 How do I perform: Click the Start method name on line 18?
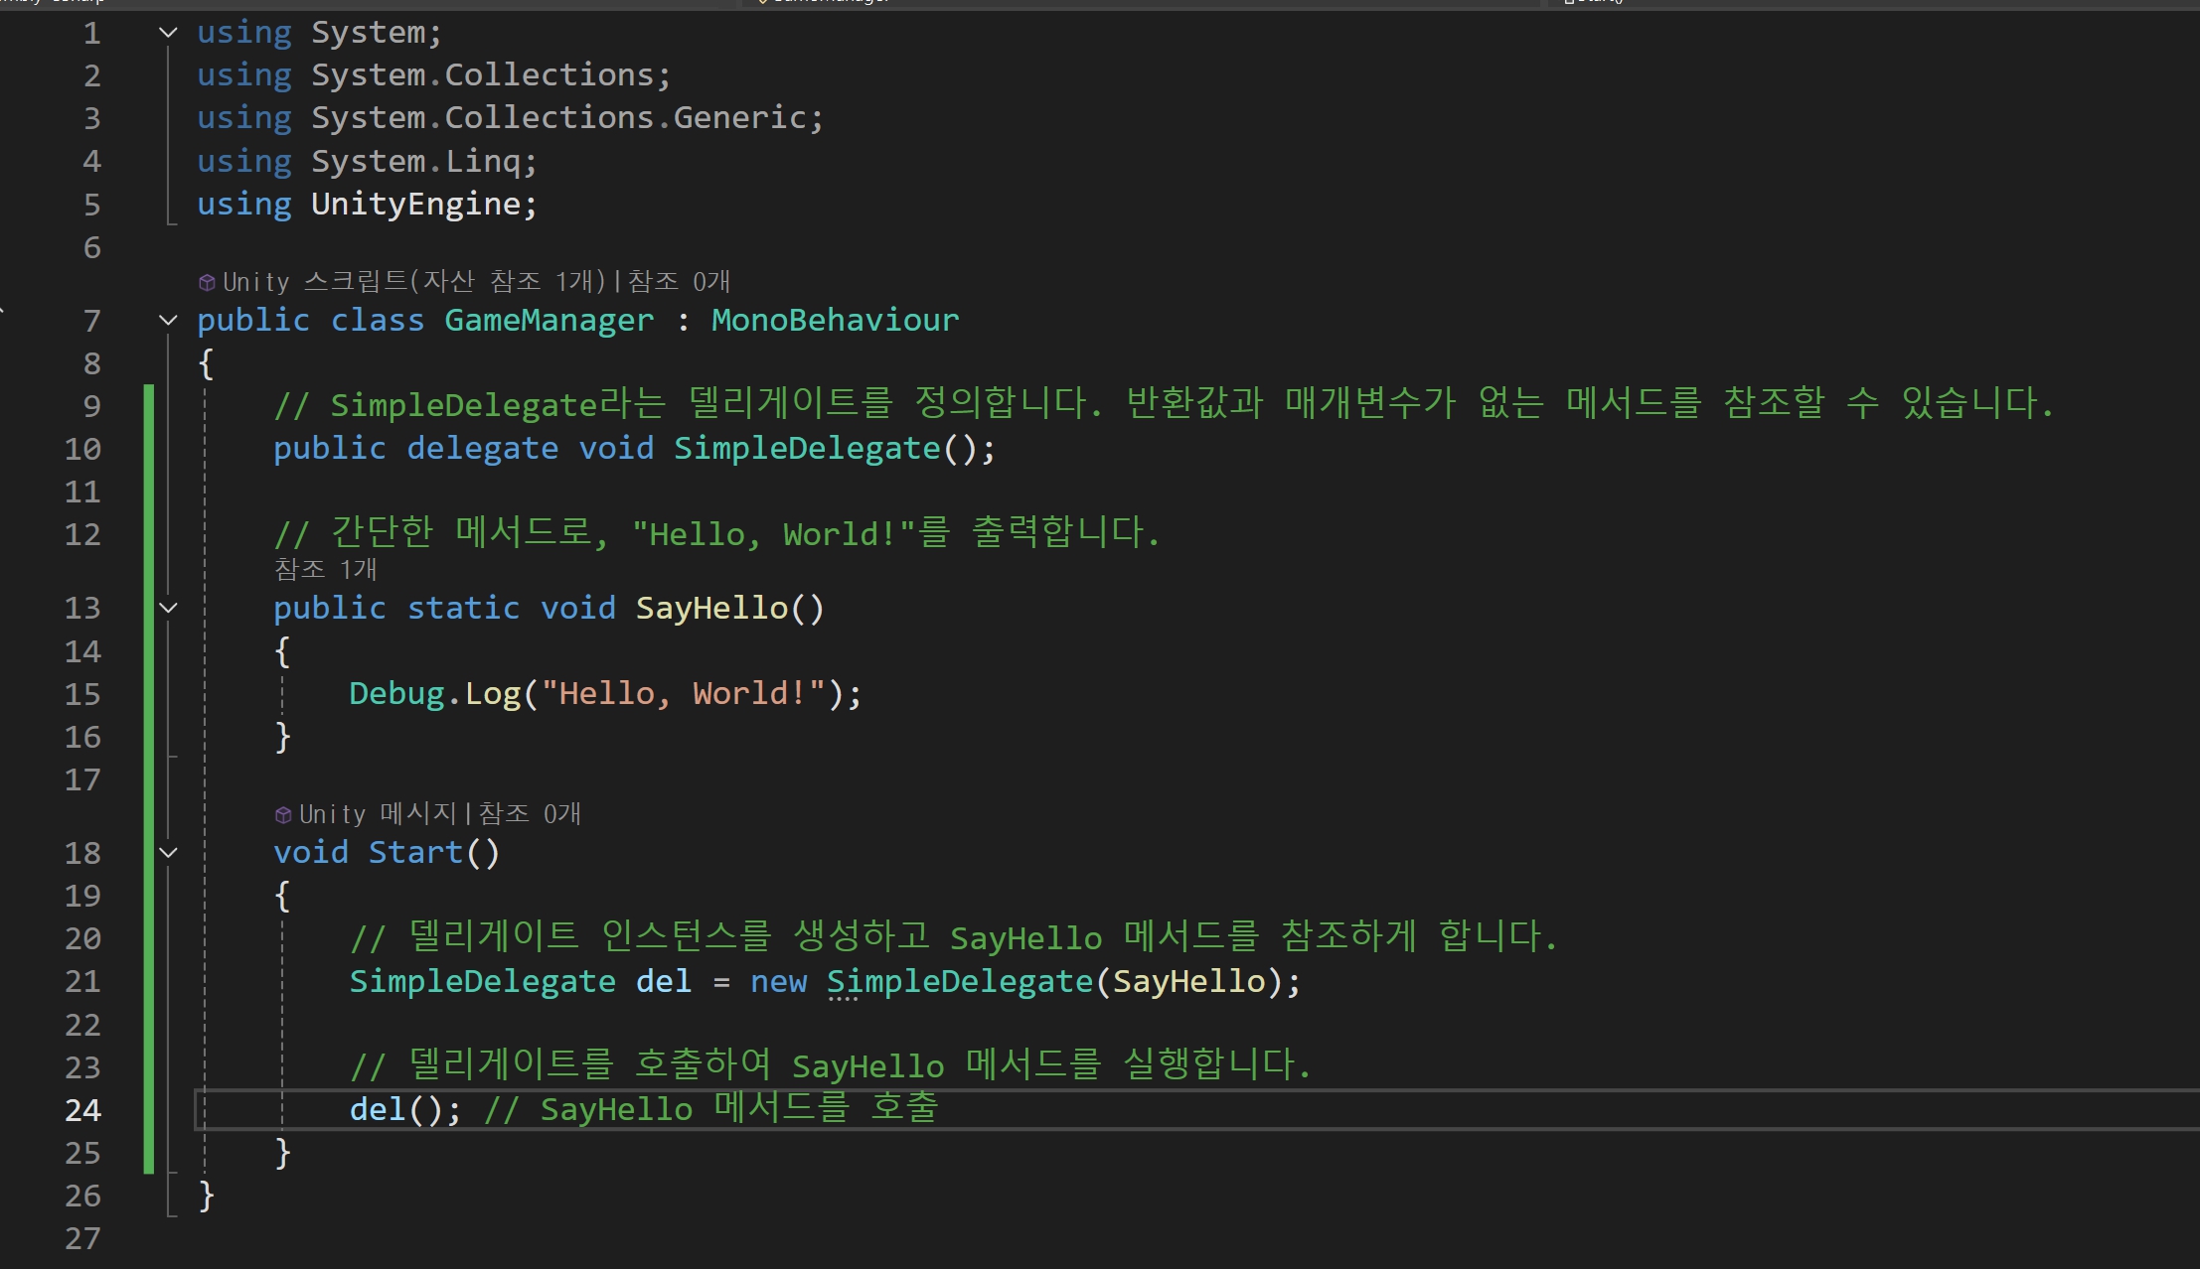(x=415, y=852)
